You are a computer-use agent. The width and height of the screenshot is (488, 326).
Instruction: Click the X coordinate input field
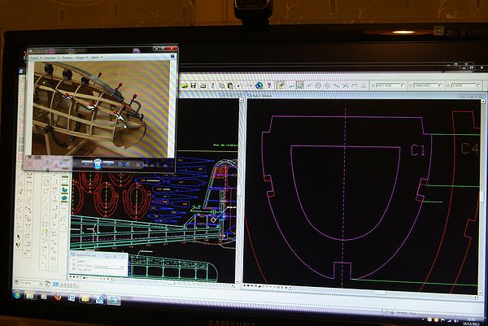coord(390,85)
